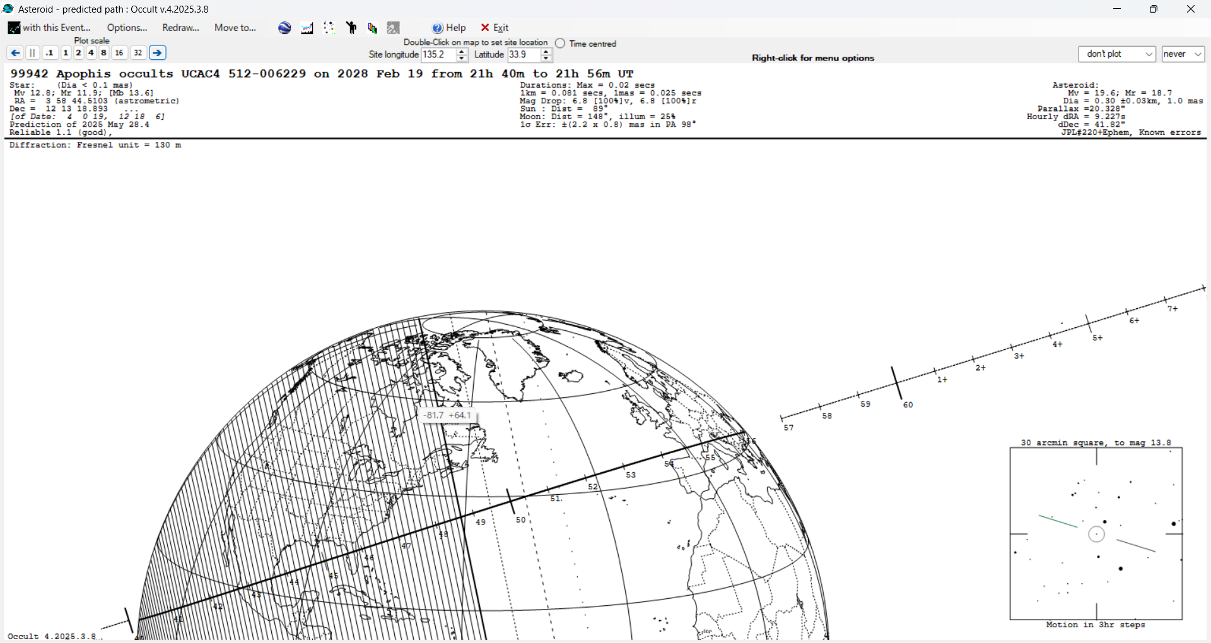1211x643 pixels.
Task: Set plot scale to 16
Action: click(x=119, y=53)
